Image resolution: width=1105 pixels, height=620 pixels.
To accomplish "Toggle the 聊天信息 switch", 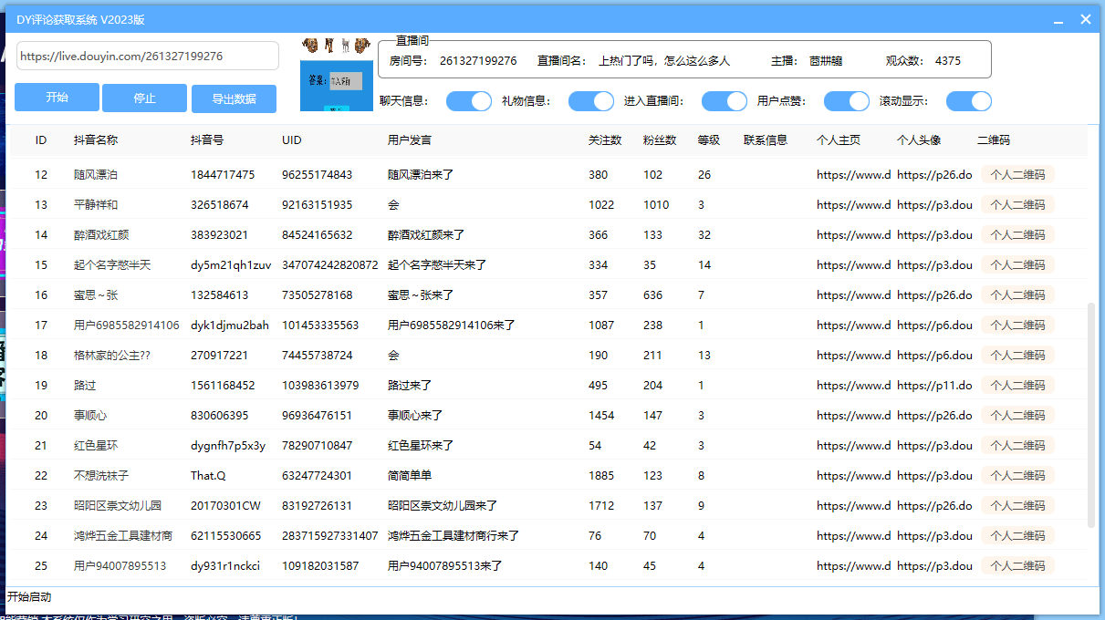I will pyautogui.click(x=469, y=101).
